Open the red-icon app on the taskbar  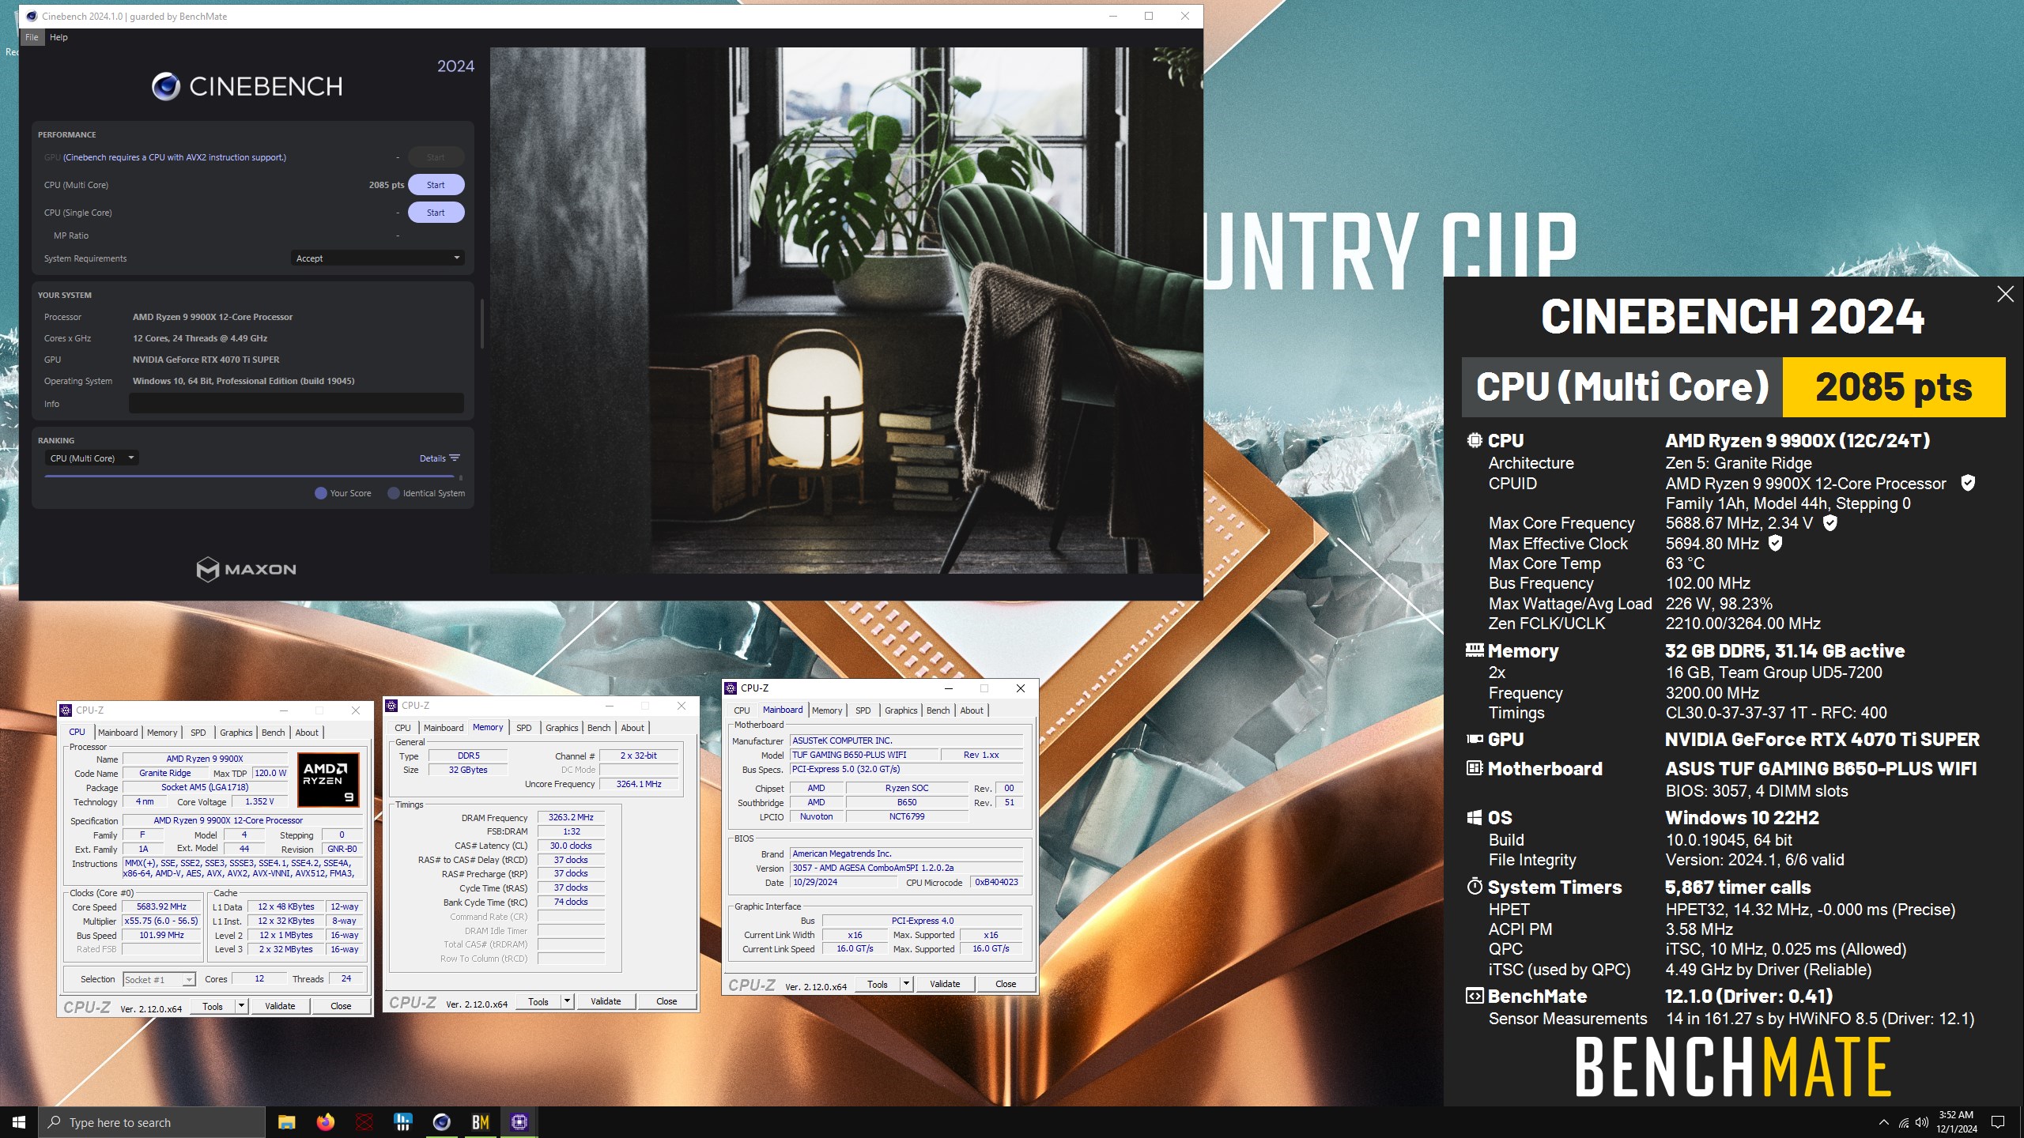364,1122
